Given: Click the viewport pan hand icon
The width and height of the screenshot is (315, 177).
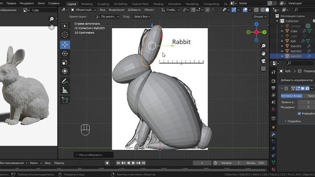Looking at the screenshot, I should click(263, 54).
